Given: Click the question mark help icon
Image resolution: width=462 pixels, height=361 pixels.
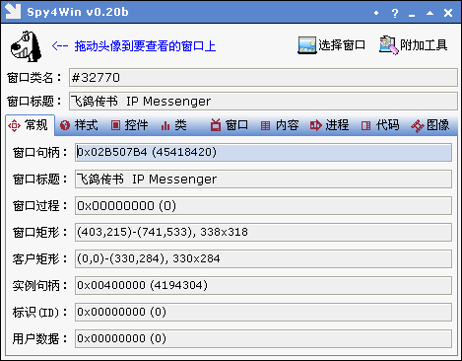Looking at the screenshot, I should [x=395, y=13].
